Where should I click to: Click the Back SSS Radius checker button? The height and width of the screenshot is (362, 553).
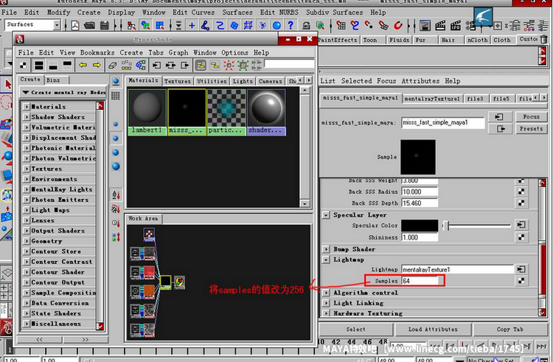point(521,192)
